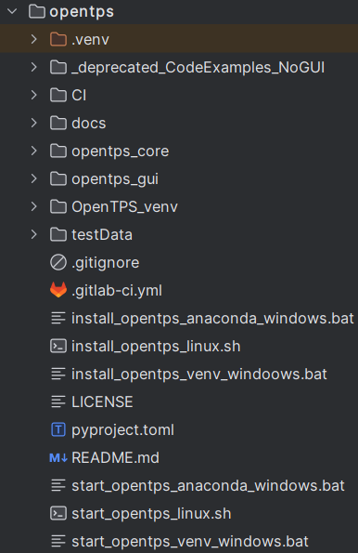Click the TOML icon beside pyproject.toml
The width and height of the screenshot is (358, 553).
click(x=58, y=430)
